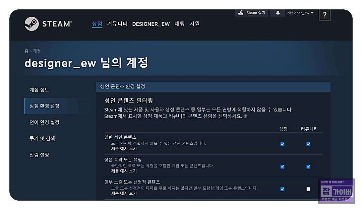Click 제품 예시 보기 under 잦은 폭력

click(x=124, y=171)
